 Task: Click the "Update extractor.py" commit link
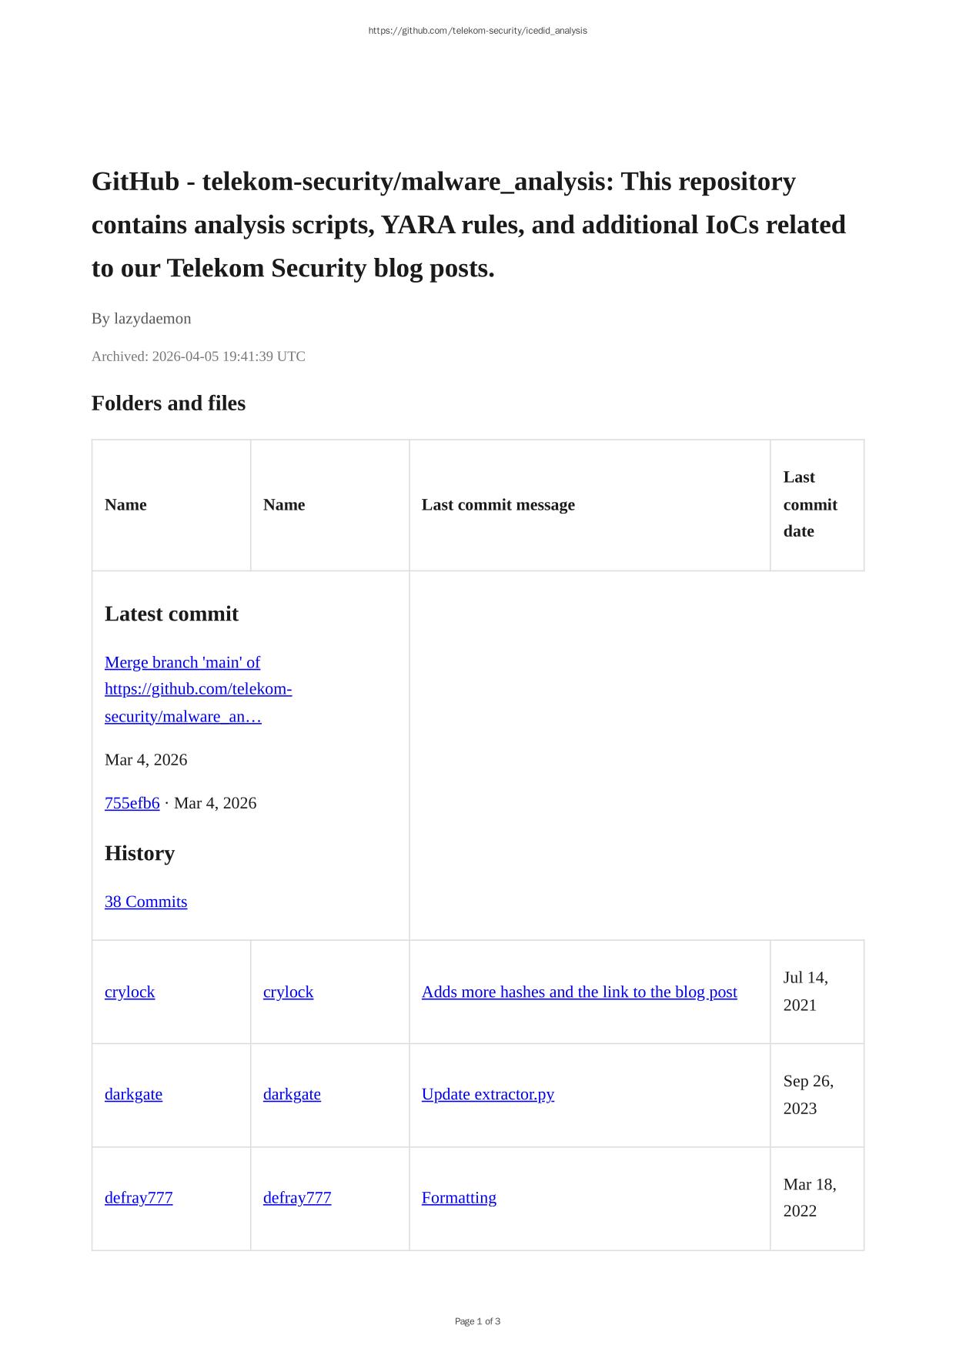pos(487,1094)
